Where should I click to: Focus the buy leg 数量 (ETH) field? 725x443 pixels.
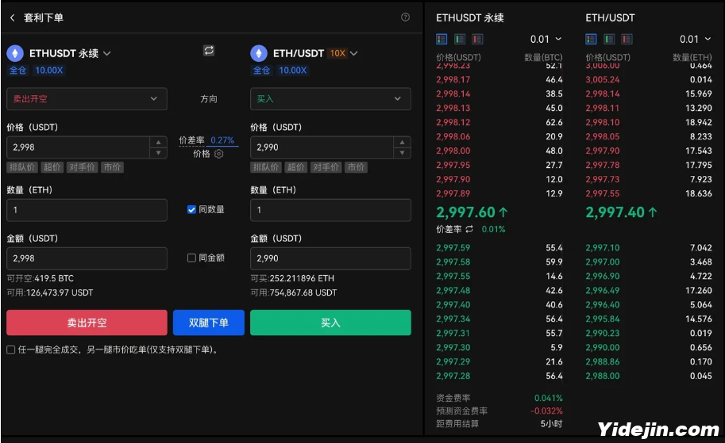(330, 210)
